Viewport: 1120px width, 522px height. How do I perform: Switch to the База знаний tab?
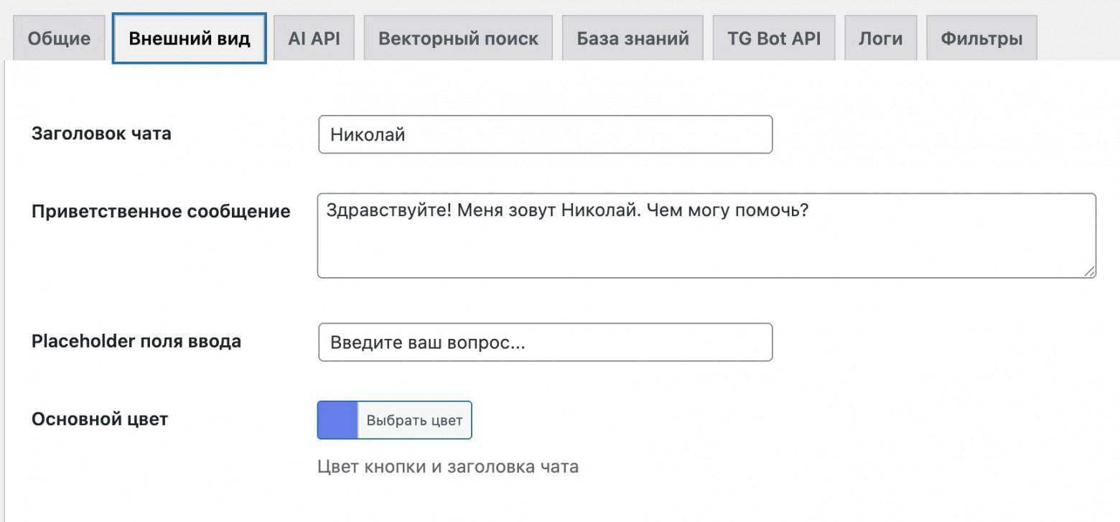pyautogui.click(x=631, y=39)
